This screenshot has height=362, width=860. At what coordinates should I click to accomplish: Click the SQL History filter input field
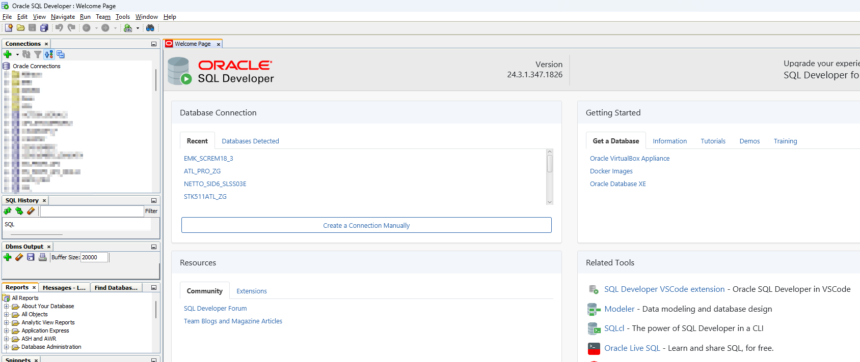point(92,211)
